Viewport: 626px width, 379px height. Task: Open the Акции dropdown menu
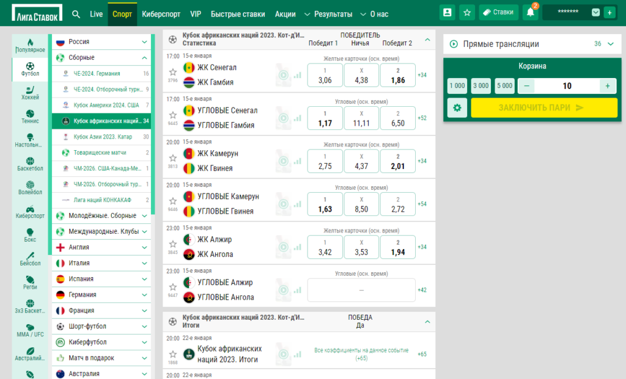point(285,14)
